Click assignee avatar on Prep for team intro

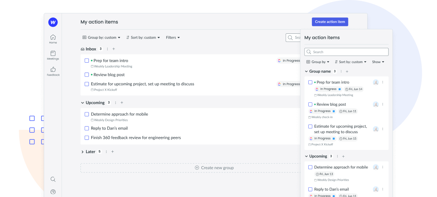[376, 82]
